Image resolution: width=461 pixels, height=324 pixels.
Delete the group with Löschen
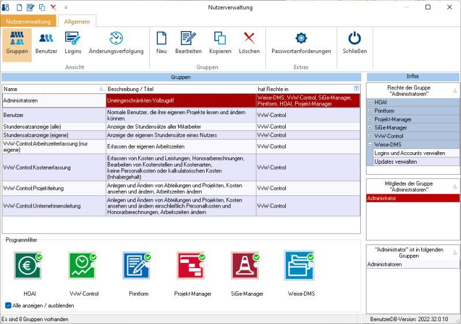(x=249, y=43)
